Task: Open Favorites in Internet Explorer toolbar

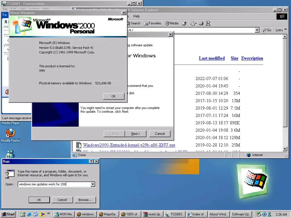Action: point(153,23)
